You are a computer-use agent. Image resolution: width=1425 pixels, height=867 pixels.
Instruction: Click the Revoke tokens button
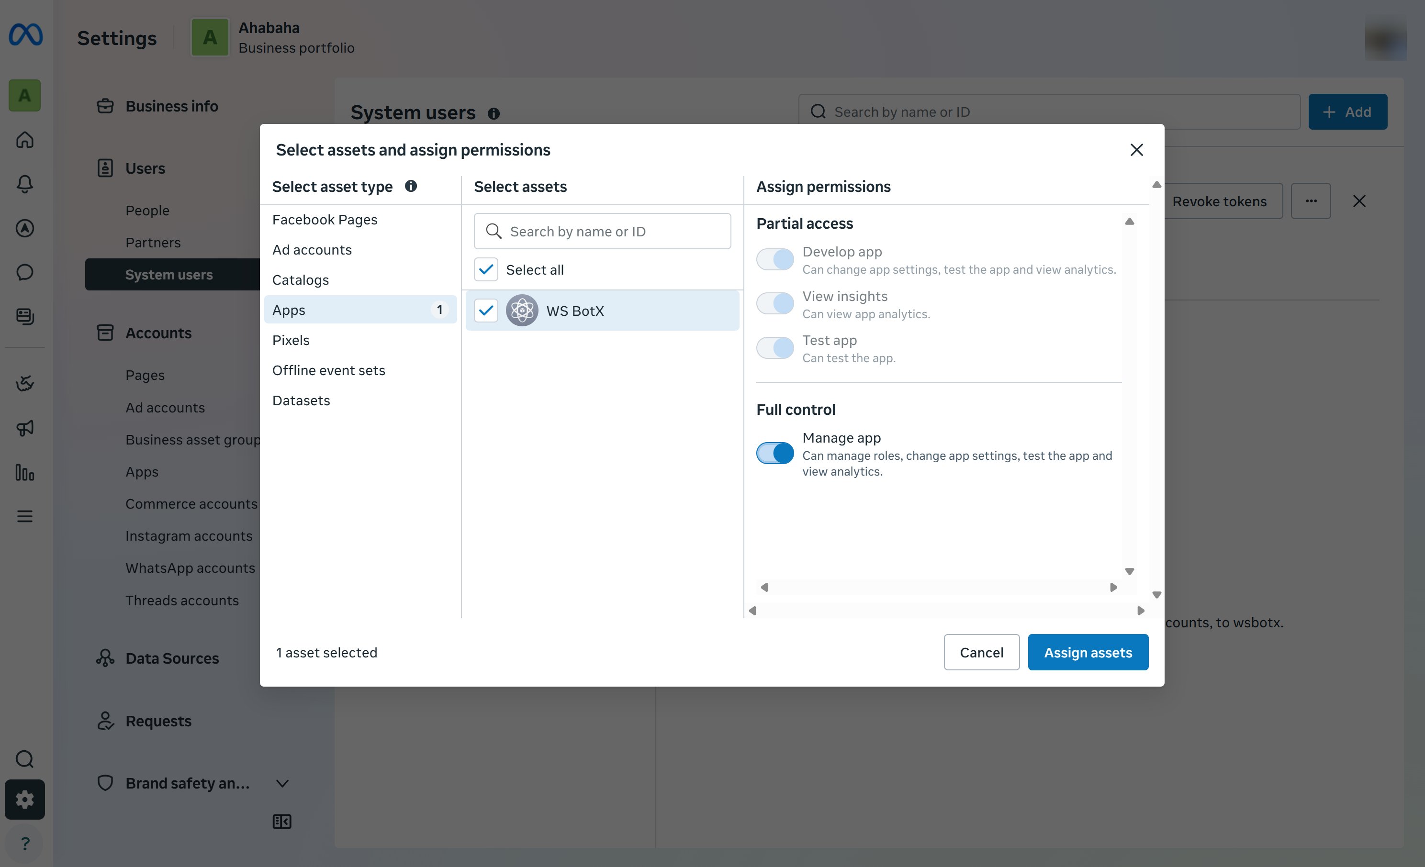click(x=1219, y=201)
